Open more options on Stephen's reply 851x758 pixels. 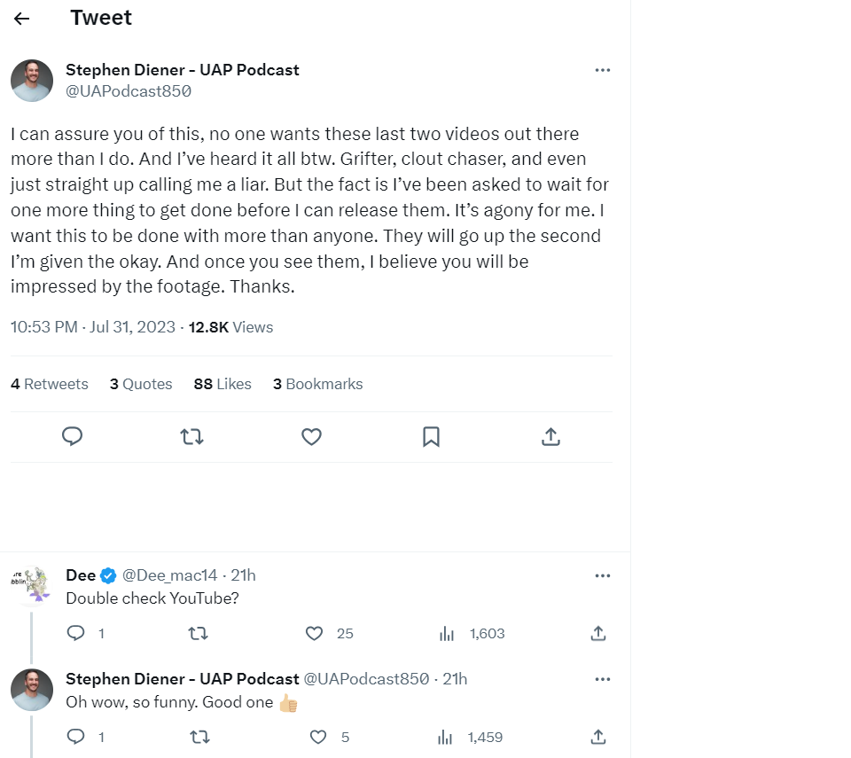click(x=603, y=679)
